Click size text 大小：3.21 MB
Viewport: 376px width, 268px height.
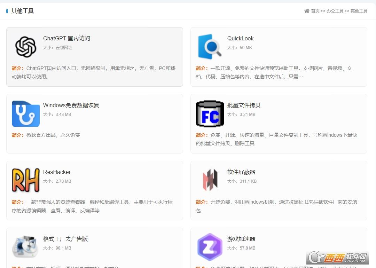click(241, 115)
